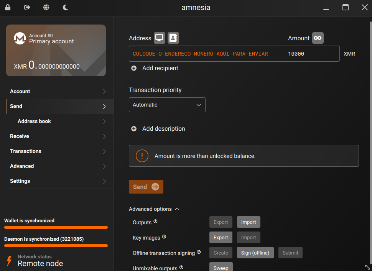Click the lightning bolt network status icon
This screenshot has height=271, width=372.
coord(9,260)
